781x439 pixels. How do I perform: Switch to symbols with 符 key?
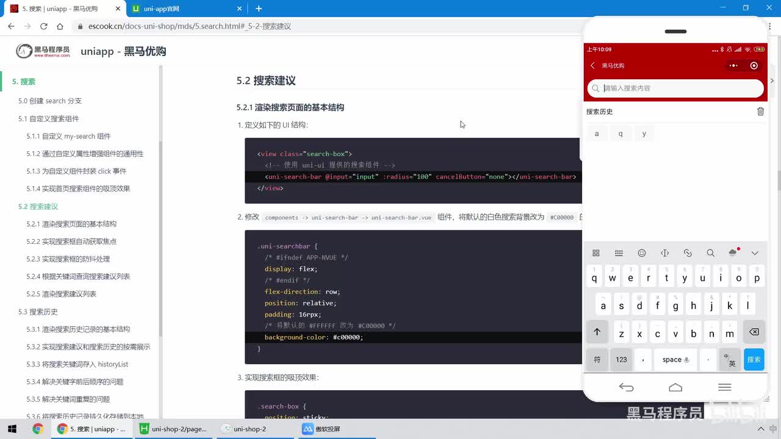[597, 360]
